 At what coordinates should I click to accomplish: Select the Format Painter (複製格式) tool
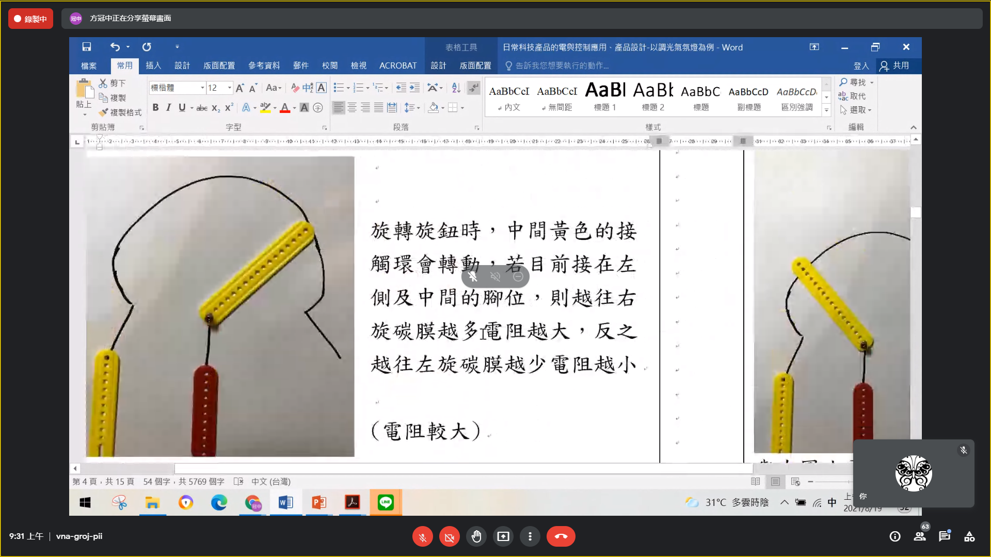[x=120, y=112]
